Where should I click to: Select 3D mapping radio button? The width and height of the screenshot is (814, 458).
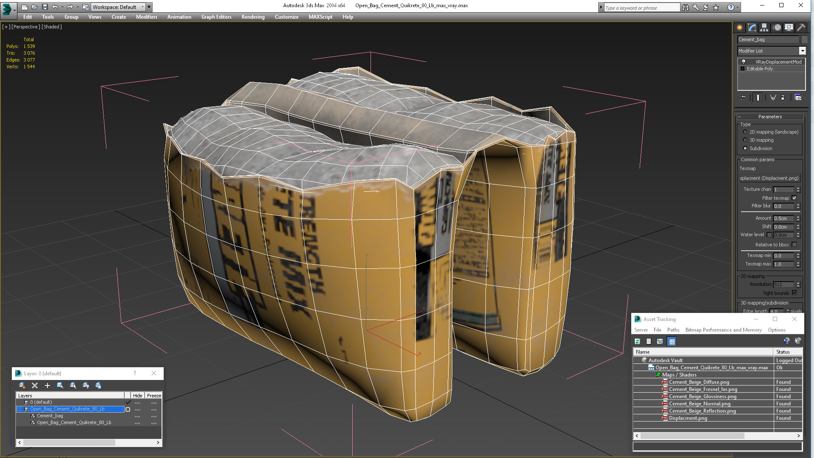point(745,140)
